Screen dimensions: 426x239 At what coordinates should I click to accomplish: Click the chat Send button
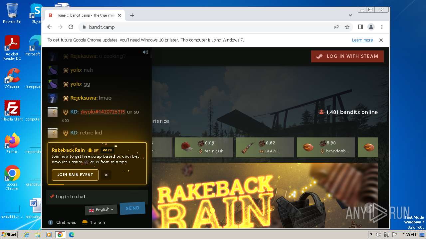pyautogui.click(x=132, y=208)
